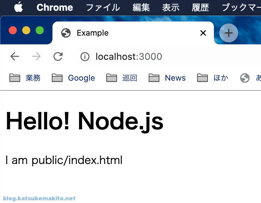
Task: Open the Apple menu
Action: [x=18, y=7]
